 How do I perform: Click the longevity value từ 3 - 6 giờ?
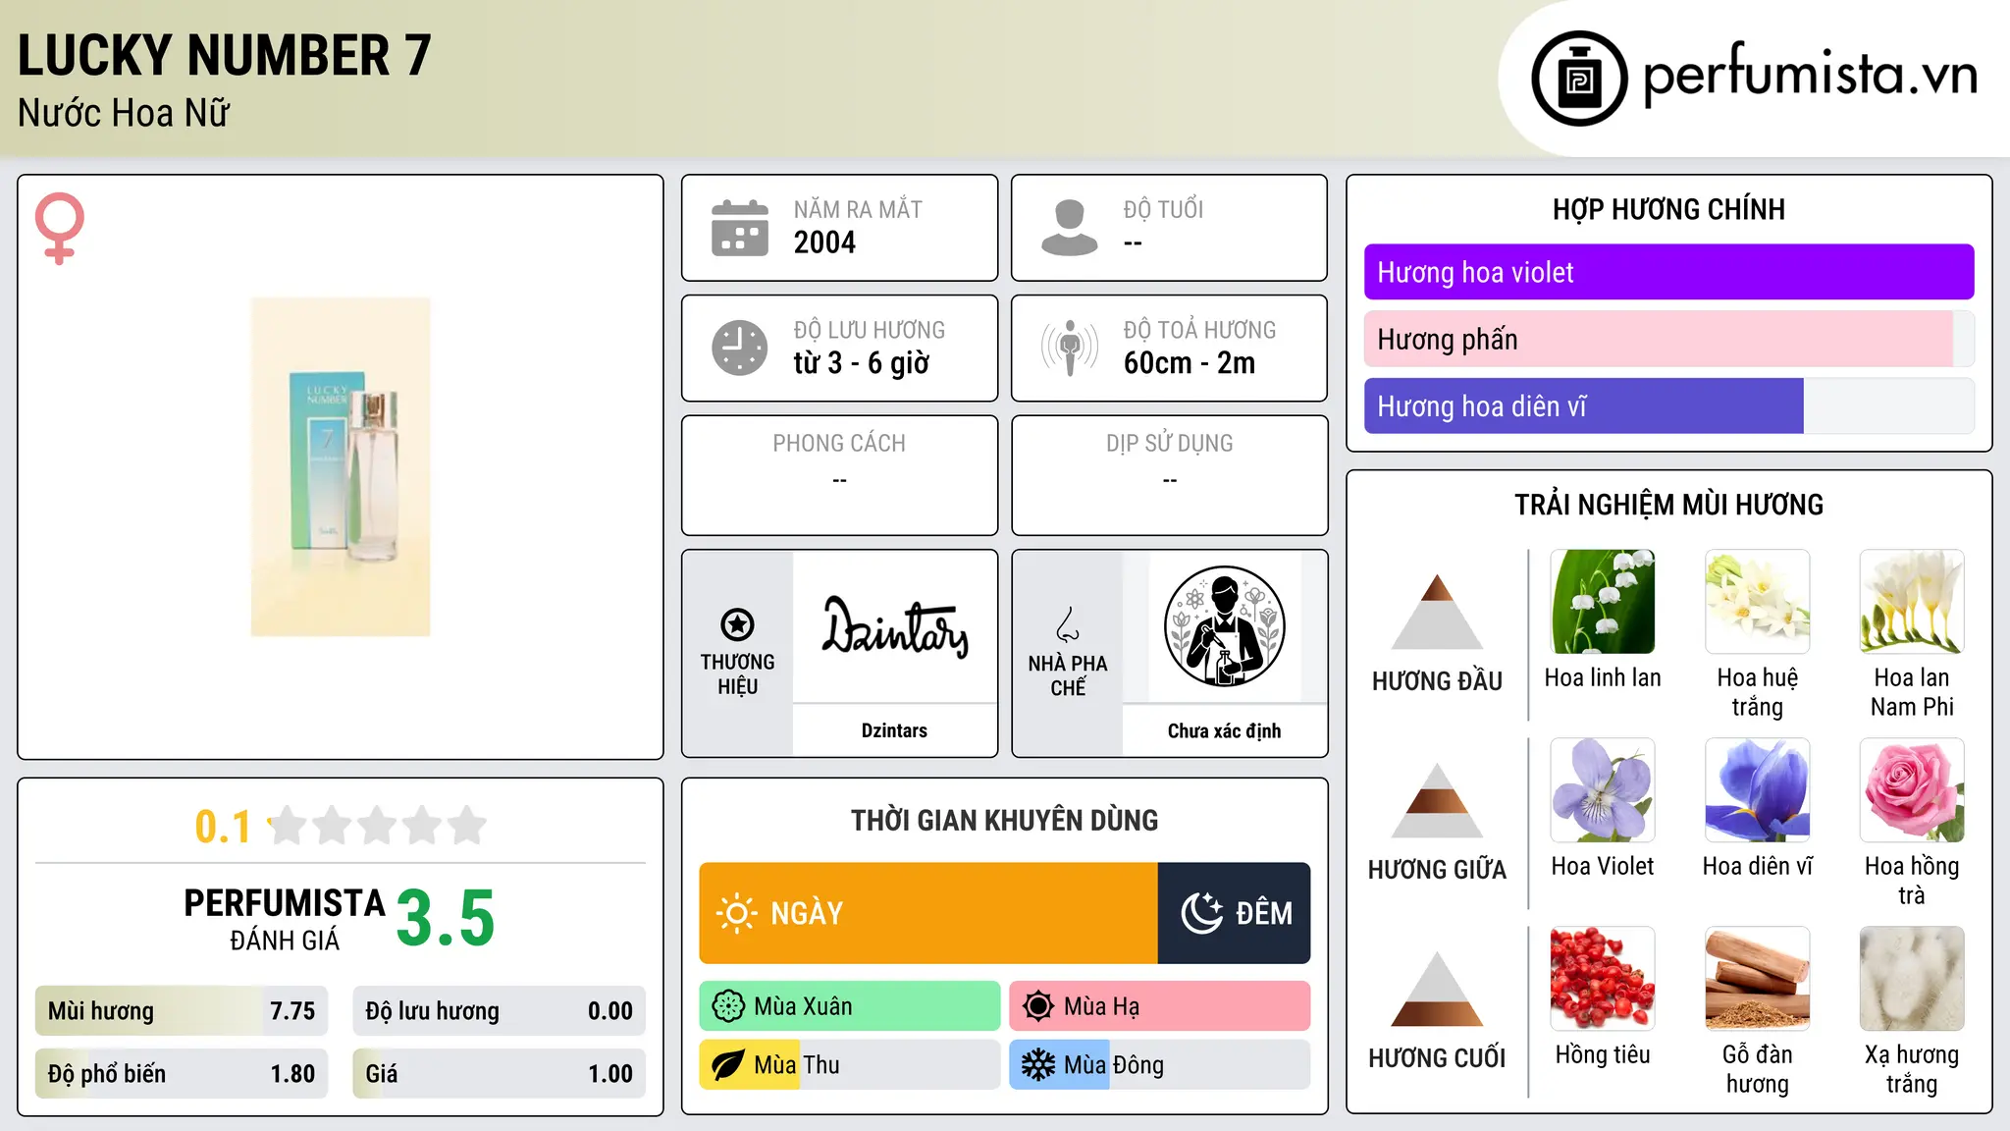click(861, 363)
